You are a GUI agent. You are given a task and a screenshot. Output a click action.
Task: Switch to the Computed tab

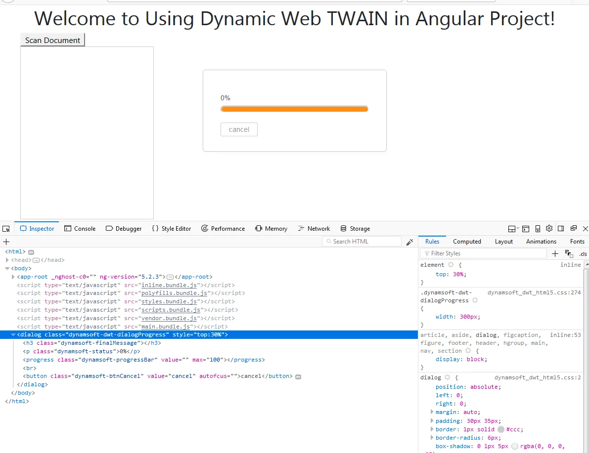click(x=467, y=242)
